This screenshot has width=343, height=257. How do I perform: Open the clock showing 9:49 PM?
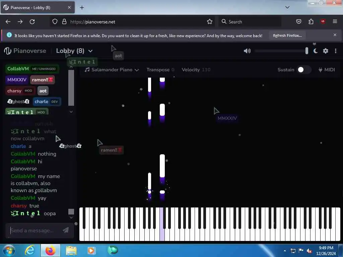326,251
